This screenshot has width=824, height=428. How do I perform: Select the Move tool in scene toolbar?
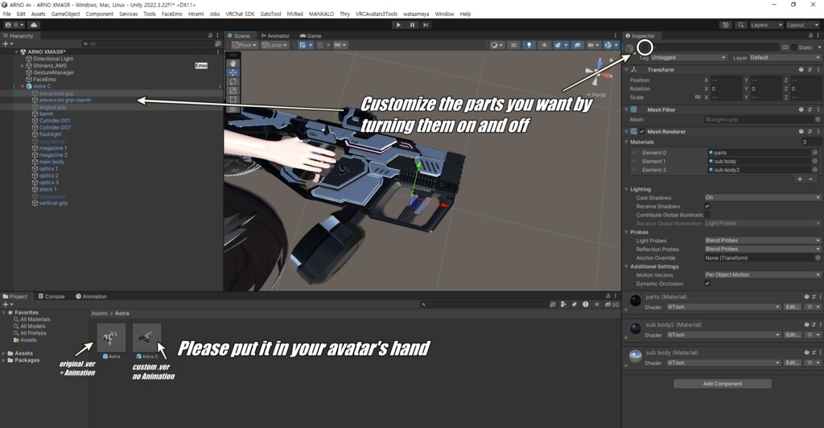(x=233, y=72)
